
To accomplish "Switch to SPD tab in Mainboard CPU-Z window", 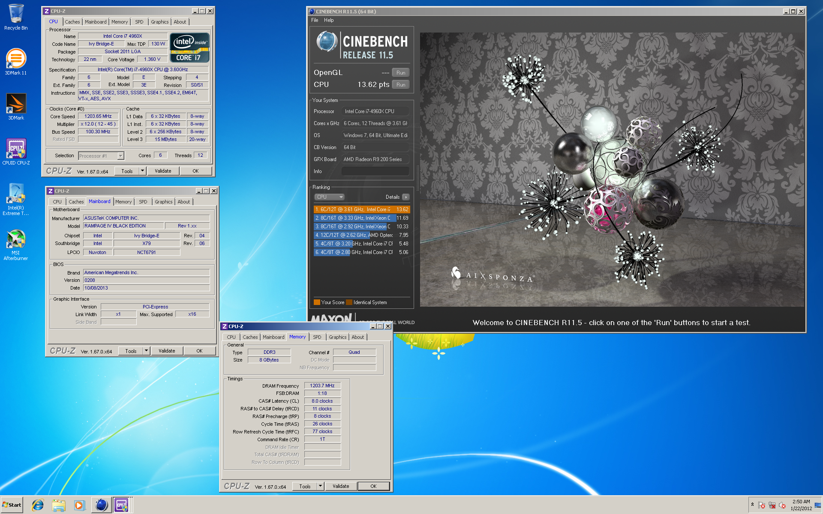I will [x=143, y=202].
